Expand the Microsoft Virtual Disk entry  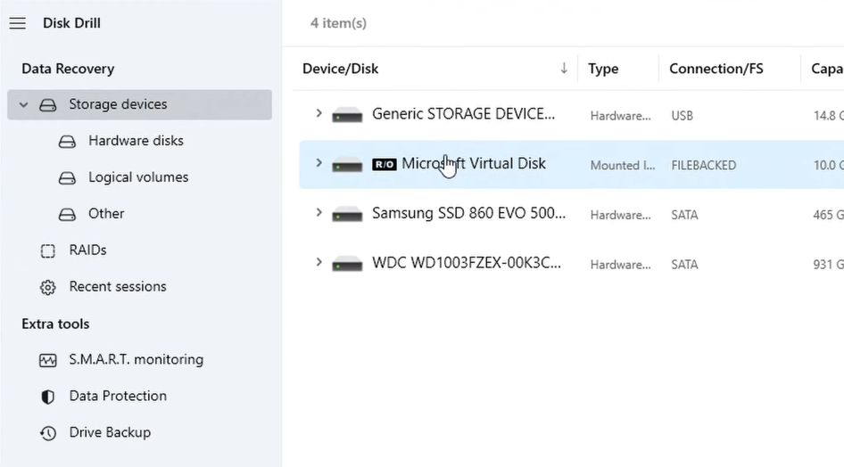(x=319, y=163)
